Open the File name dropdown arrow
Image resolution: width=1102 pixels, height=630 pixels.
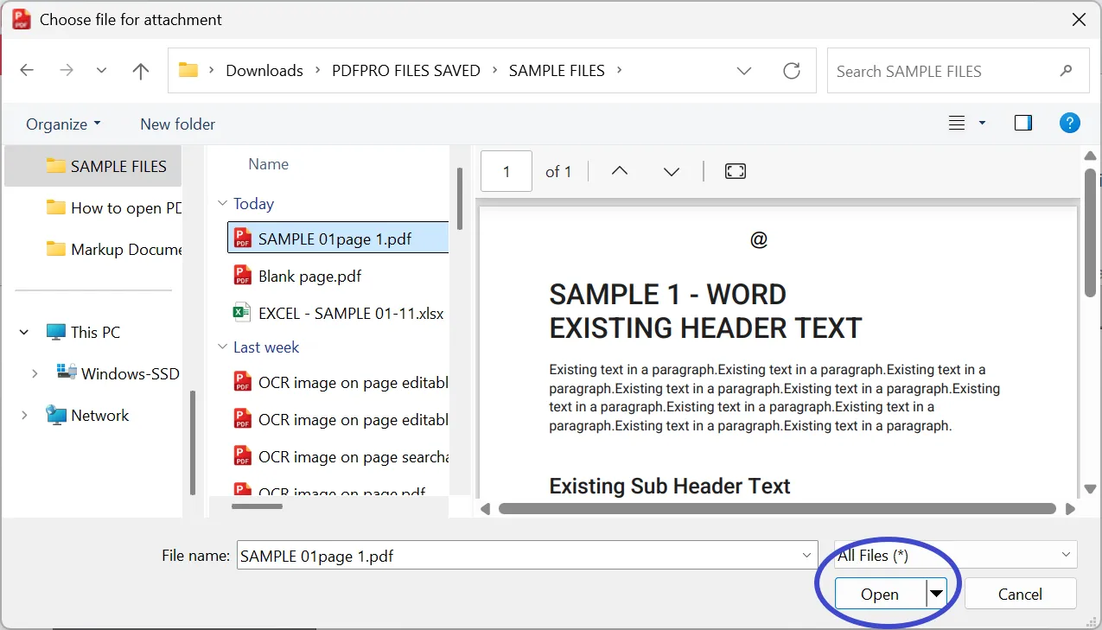(808, 556)
